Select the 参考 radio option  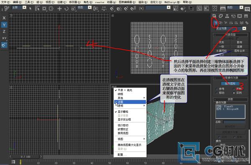point(217,89)
